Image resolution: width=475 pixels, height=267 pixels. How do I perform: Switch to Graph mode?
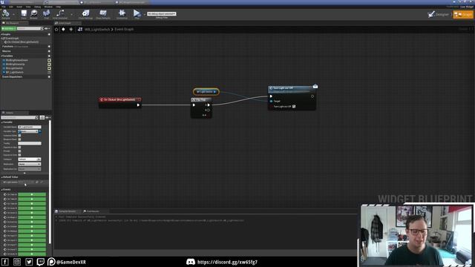click(x=463, y=14)
